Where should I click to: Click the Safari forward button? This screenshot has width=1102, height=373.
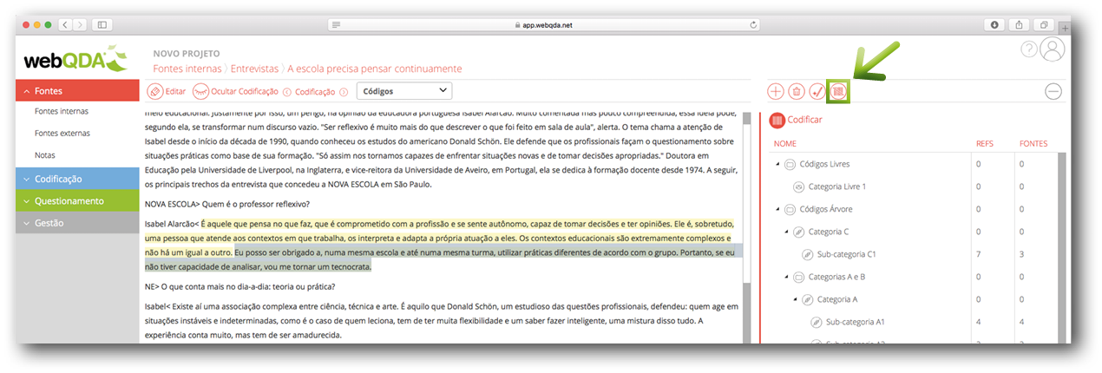(x=82, y=24)
